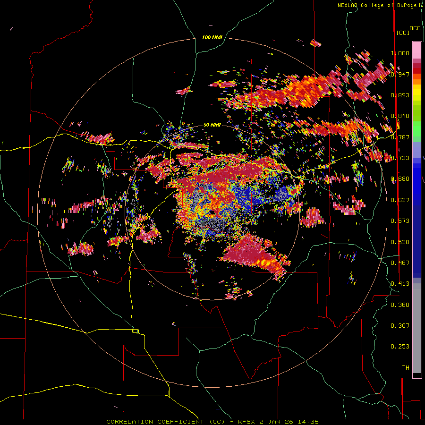Click the DCC label above the scale
This screenshot has width=425, height=425.
[x=415, y=28]
